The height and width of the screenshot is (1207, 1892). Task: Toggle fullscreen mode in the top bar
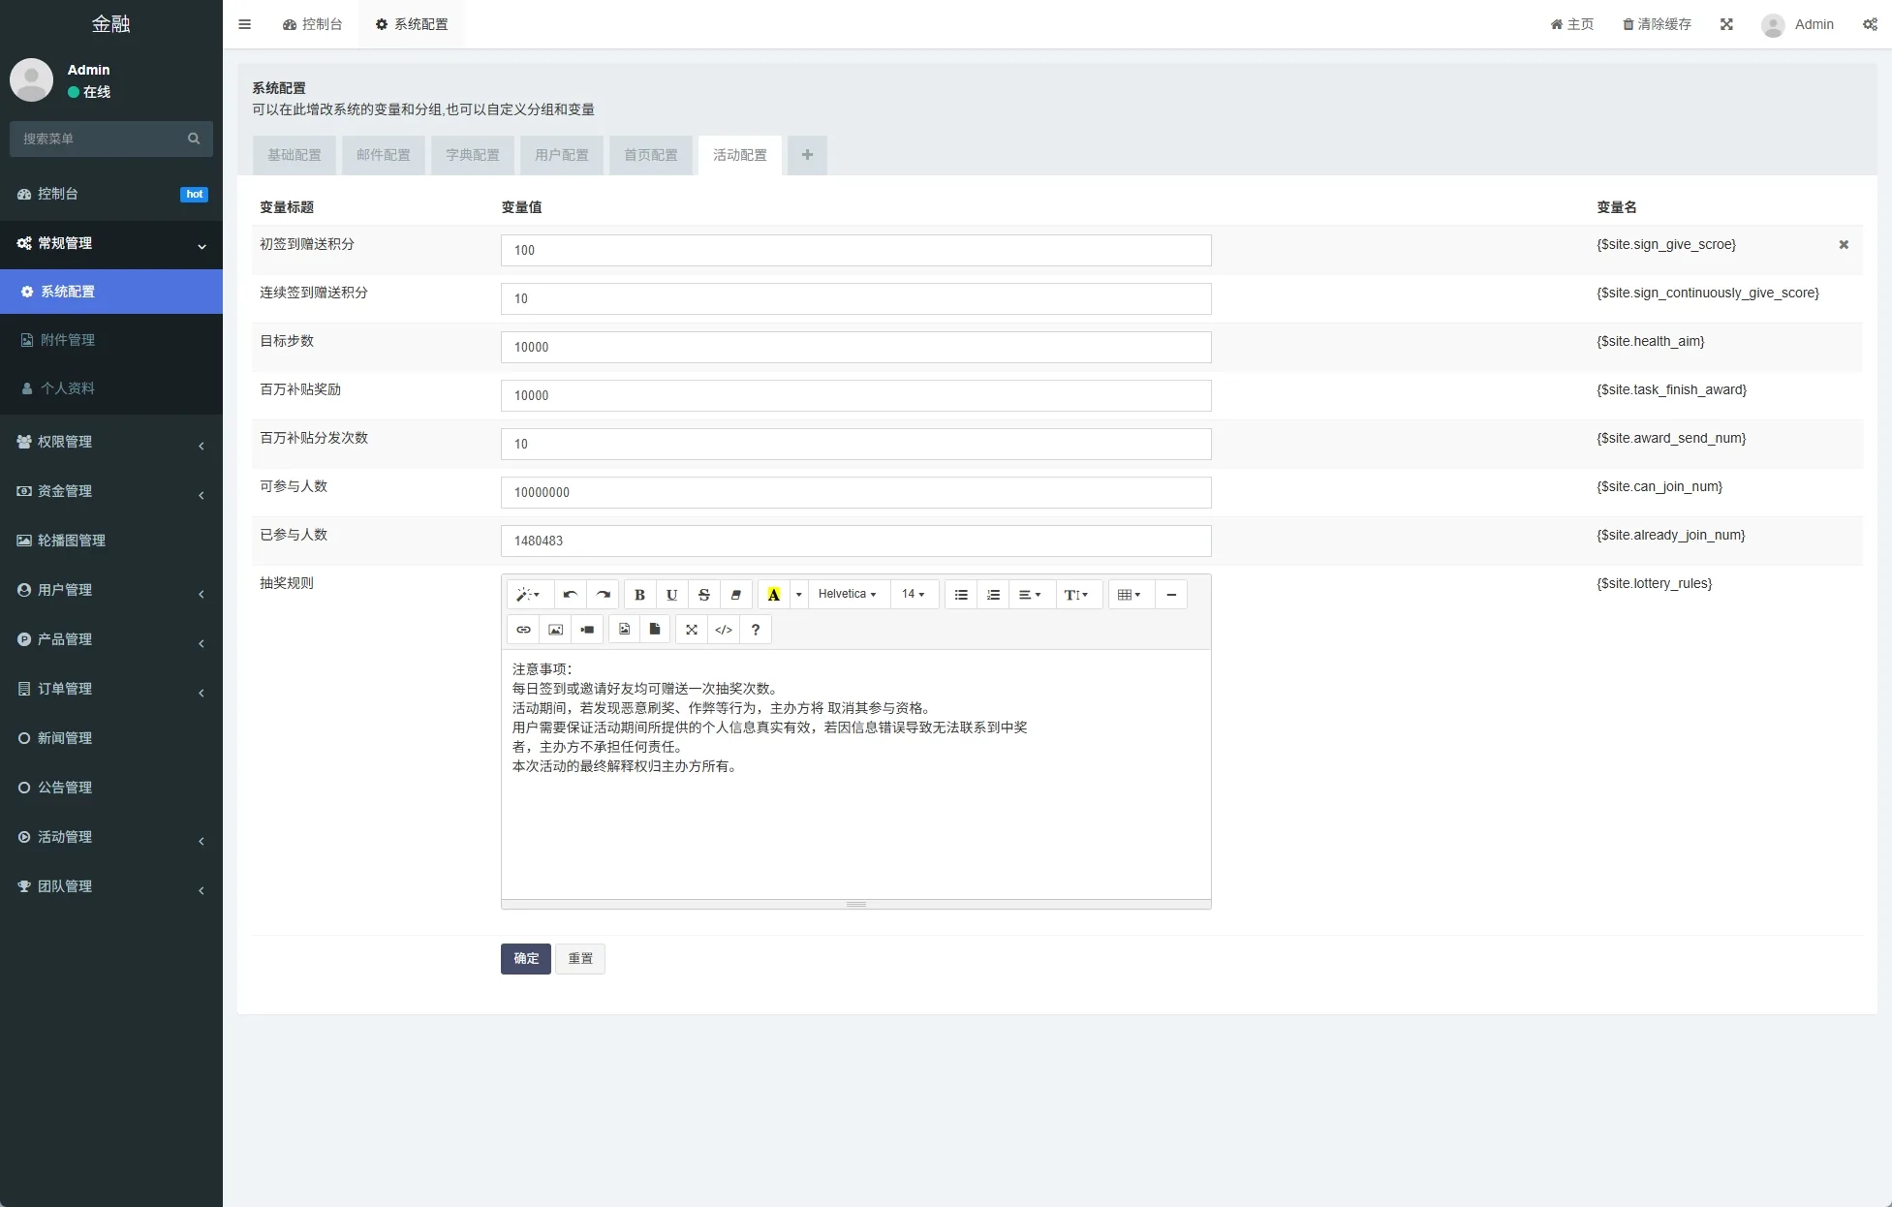[x=1726, y=24]
